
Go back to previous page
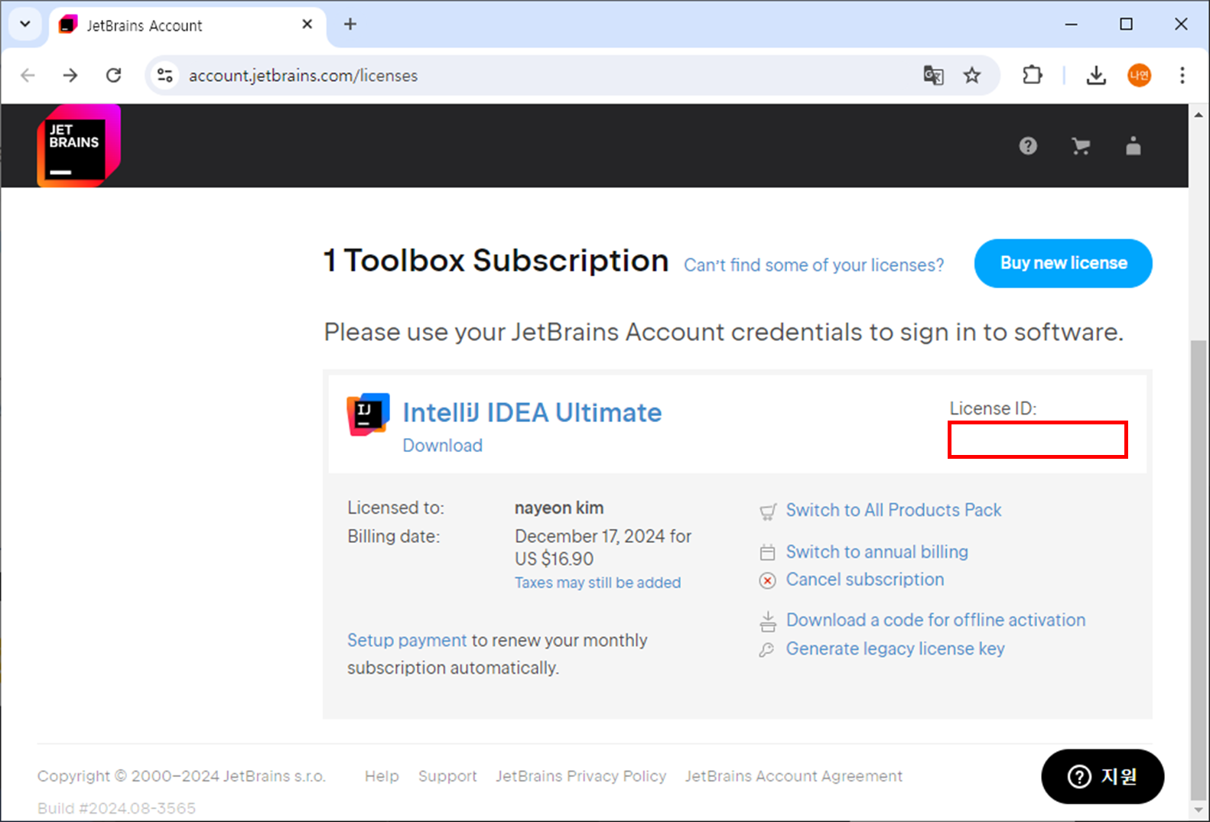pos(28,75)
